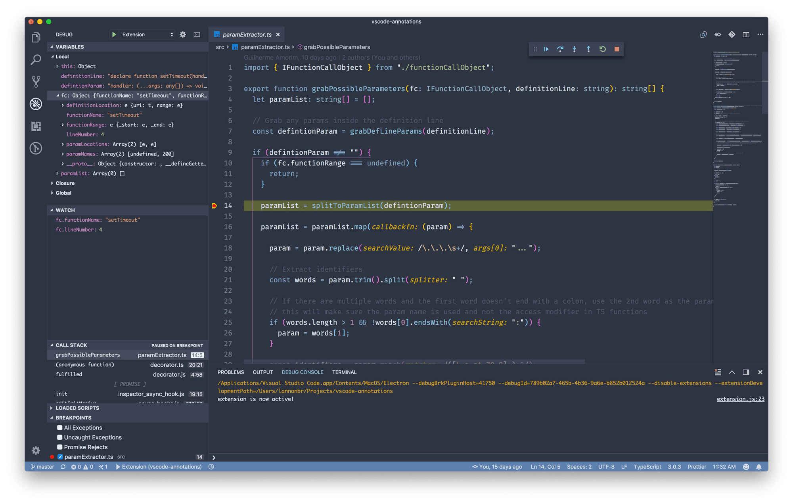Viewport: 793px width, 504px height.
Task: Open the extension.js:23 source link
Action: pos(740,399)
